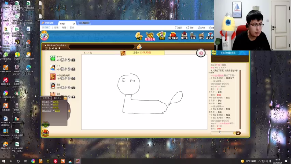This screenshot has height=164, width=291.
Task: Click the crown icon in room toolbar
Action: [56, 48]
